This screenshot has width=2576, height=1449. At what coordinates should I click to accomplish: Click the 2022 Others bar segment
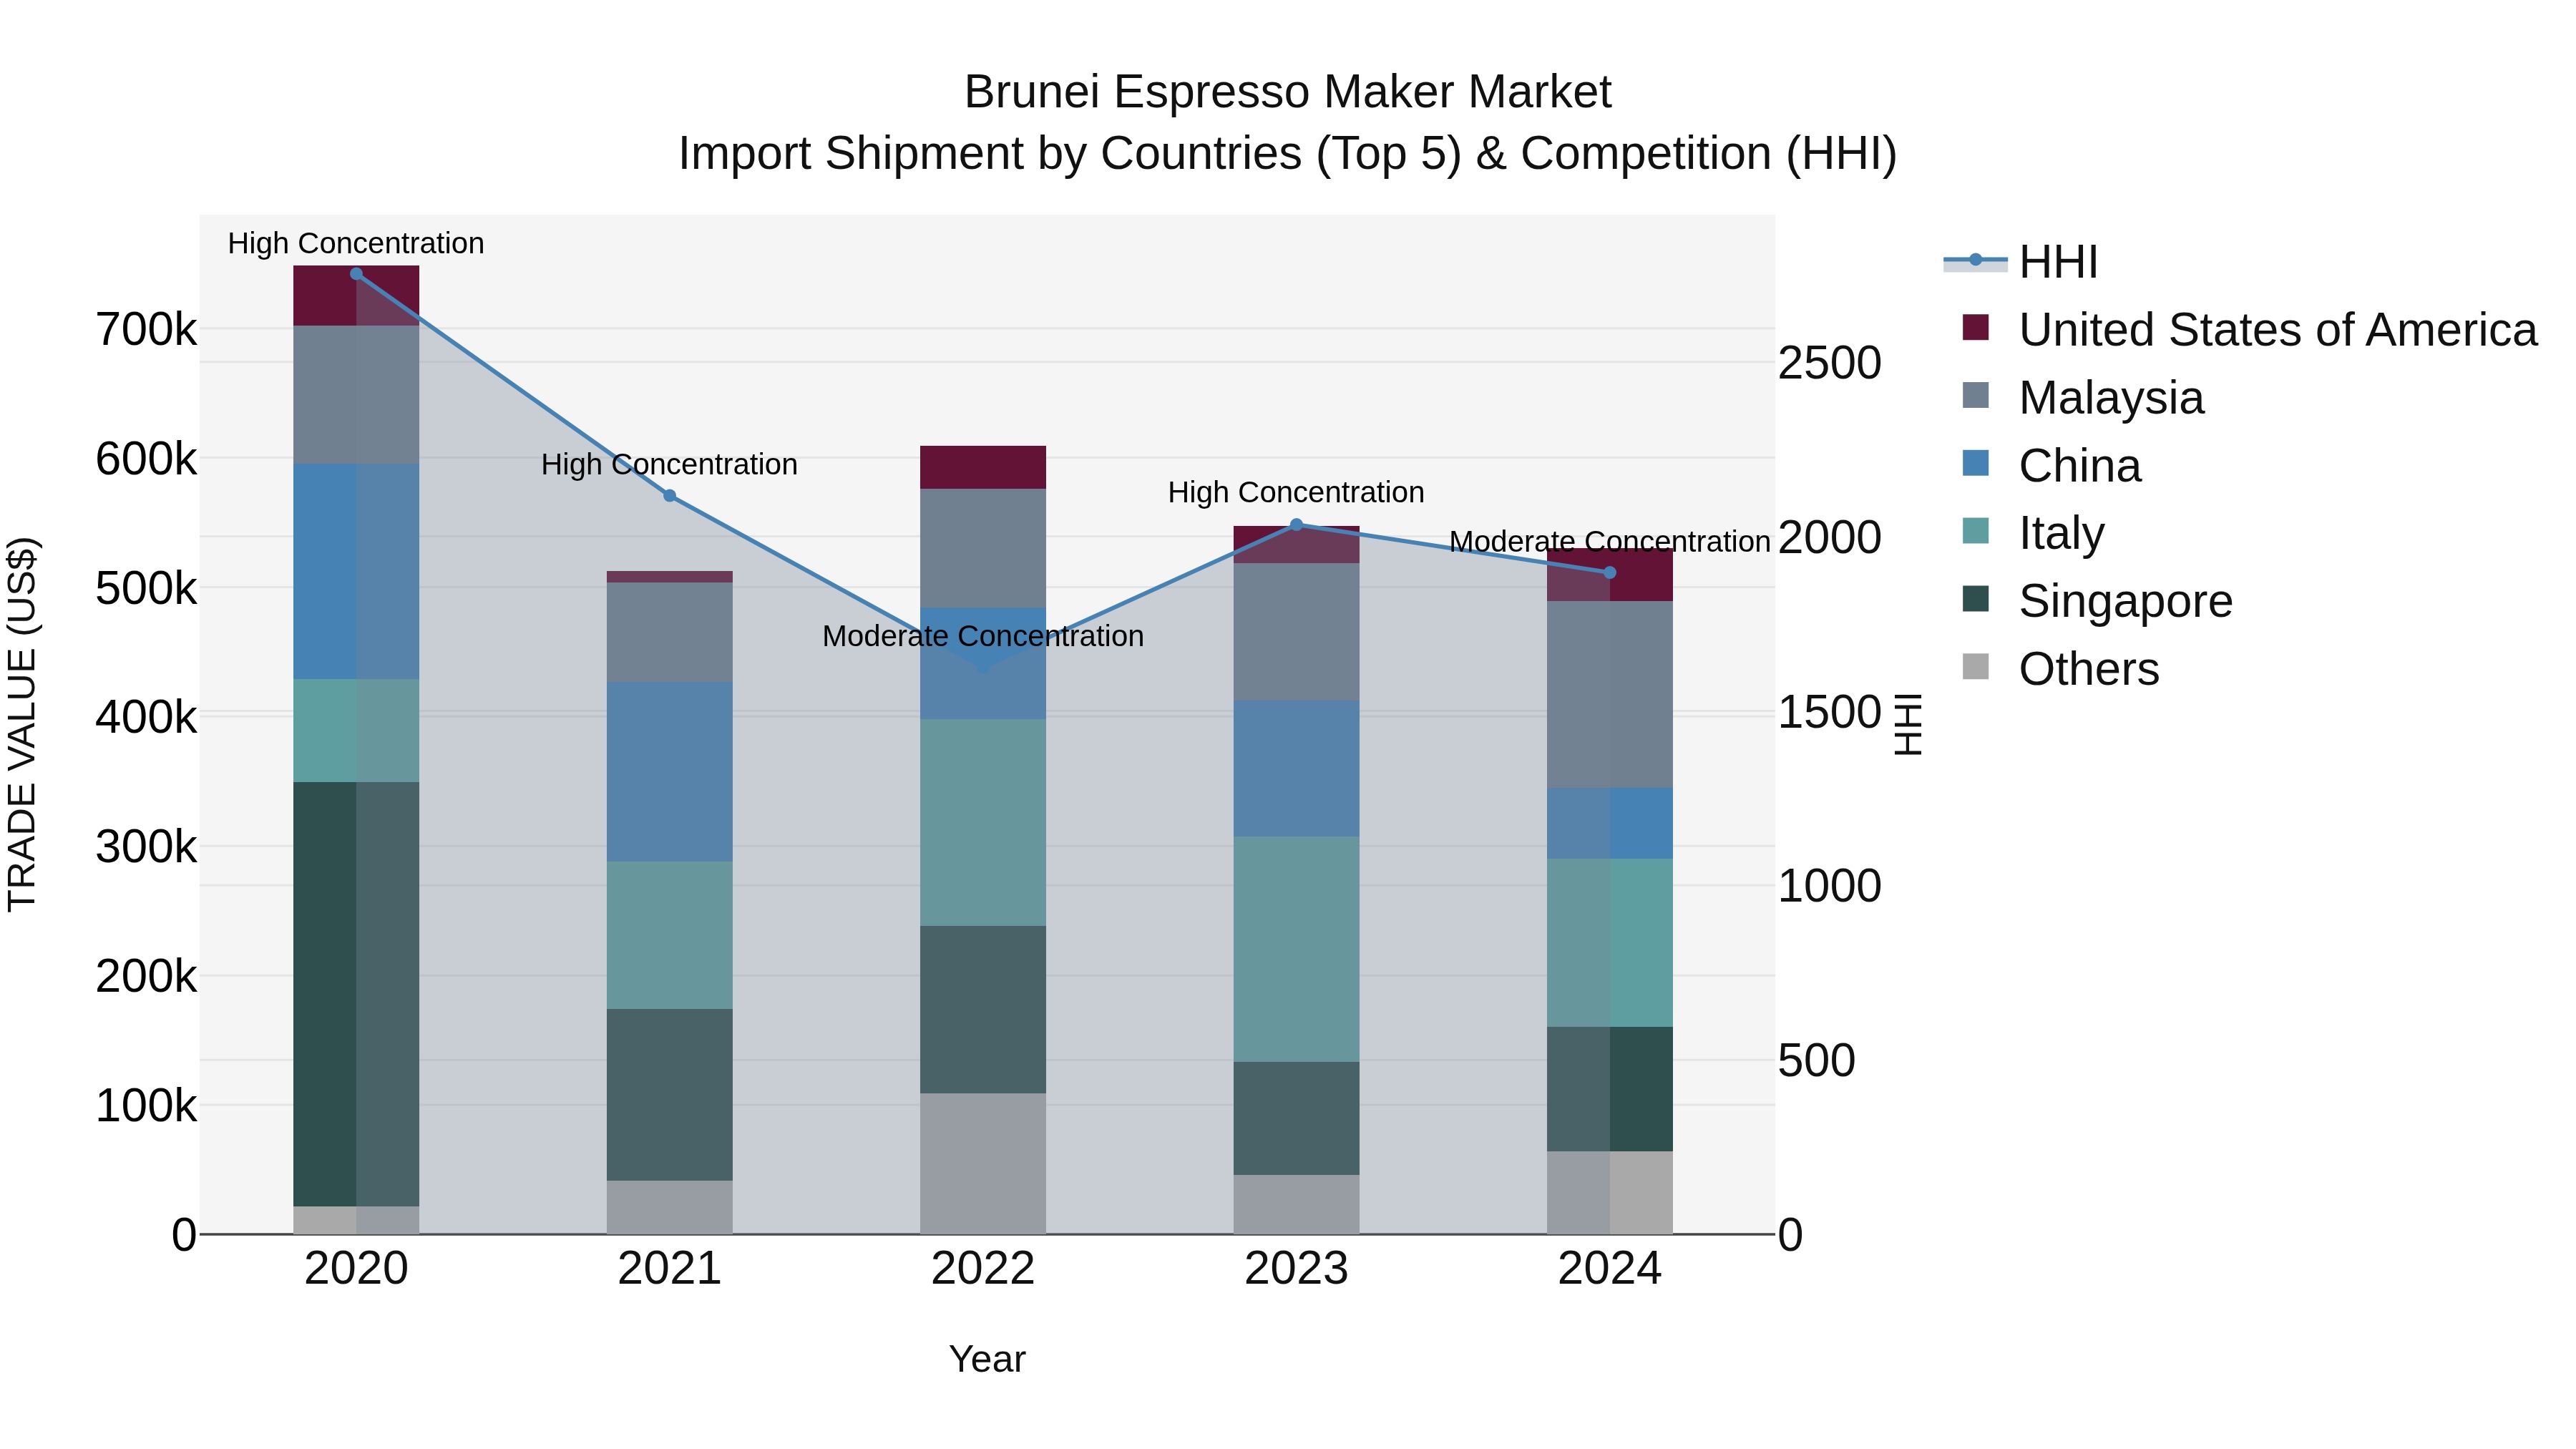click(x=983, y=1163)
